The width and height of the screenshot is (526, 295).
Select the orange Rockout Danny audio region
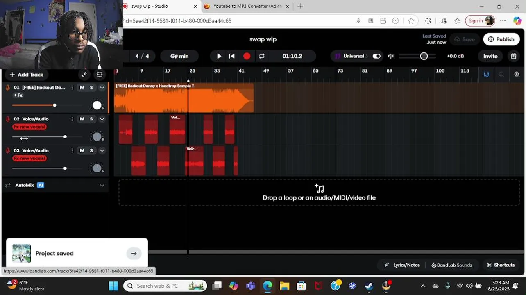pyautogui.click(x=184, y=98)
